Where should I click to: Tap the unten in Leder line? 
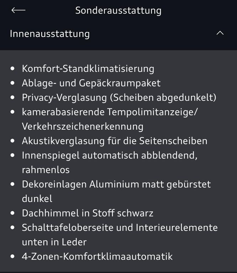[54, 242]
